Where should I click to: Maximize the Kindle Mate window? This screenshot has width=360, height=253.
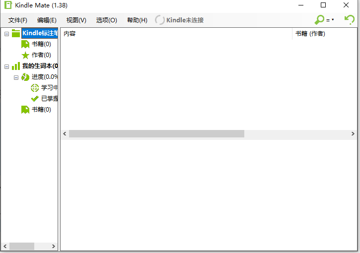pyautogui.click(x=323, y=5)
